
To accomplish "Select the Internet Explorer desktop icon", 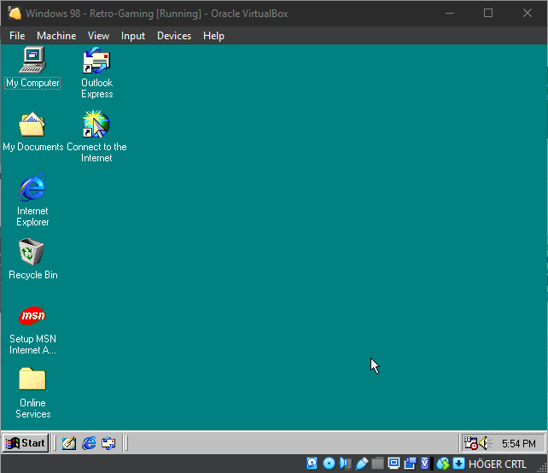I will point(32,188).
